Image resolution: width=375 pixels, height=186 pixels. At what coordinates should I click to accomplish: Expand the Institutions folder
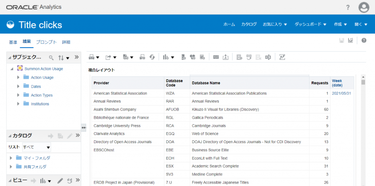(x=18, y=104)
